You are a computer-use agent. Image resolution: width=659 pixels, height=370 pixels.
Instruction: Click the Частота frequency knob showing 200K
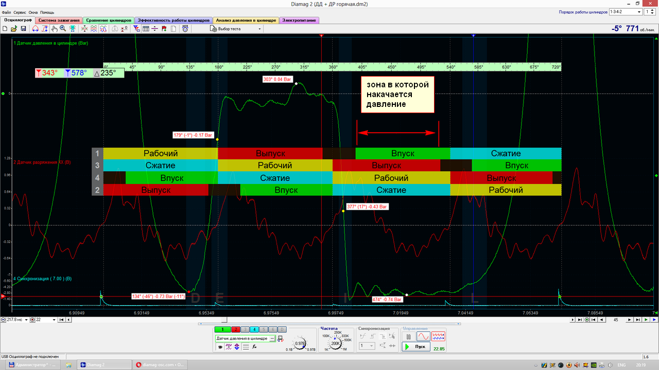pyautogui.click(x=336, y=343)
